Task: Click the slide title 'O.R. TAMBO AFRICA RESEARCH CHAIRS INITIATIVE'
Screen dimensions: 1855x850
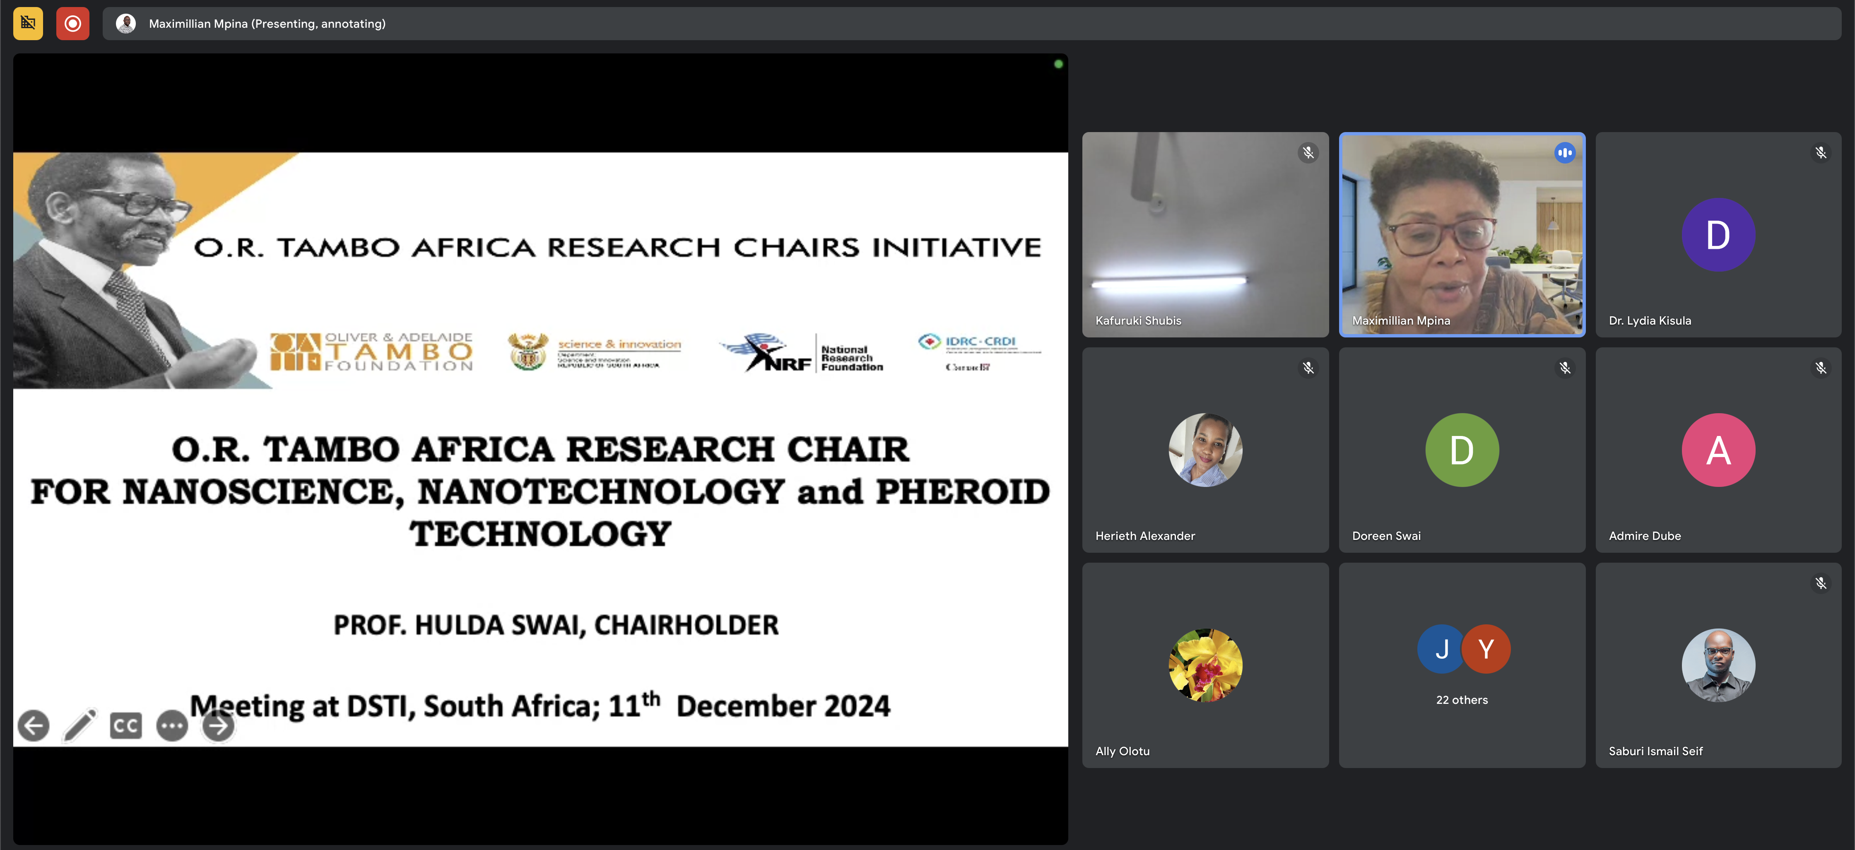Action: click(x=617, y=247)
